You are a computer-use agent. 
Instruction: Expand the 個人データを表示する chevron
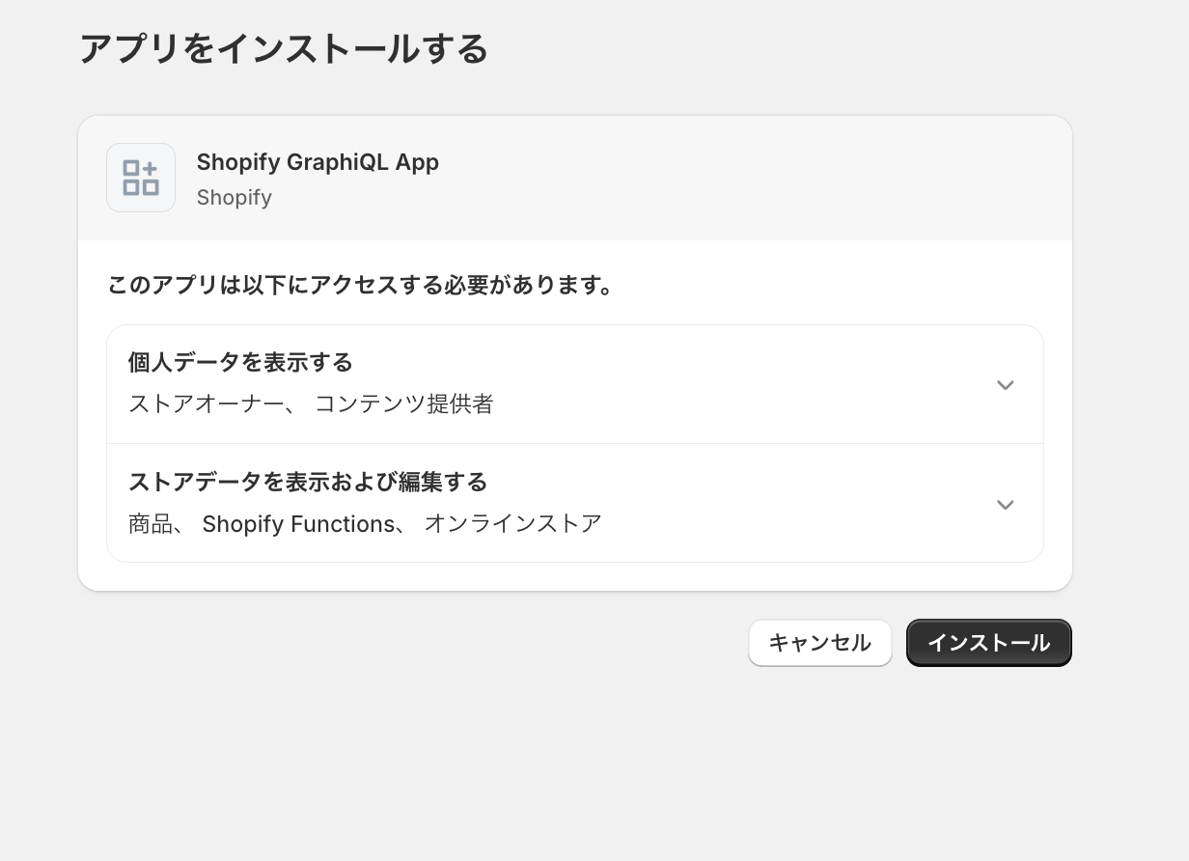pos(1005,385)
